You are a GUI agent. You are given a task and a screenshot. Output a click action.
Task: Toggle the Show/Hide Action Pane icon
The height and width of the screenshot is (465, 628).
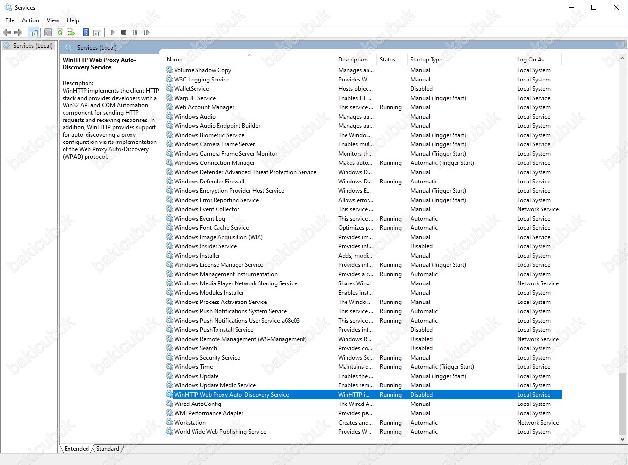(x=97, y=32)
